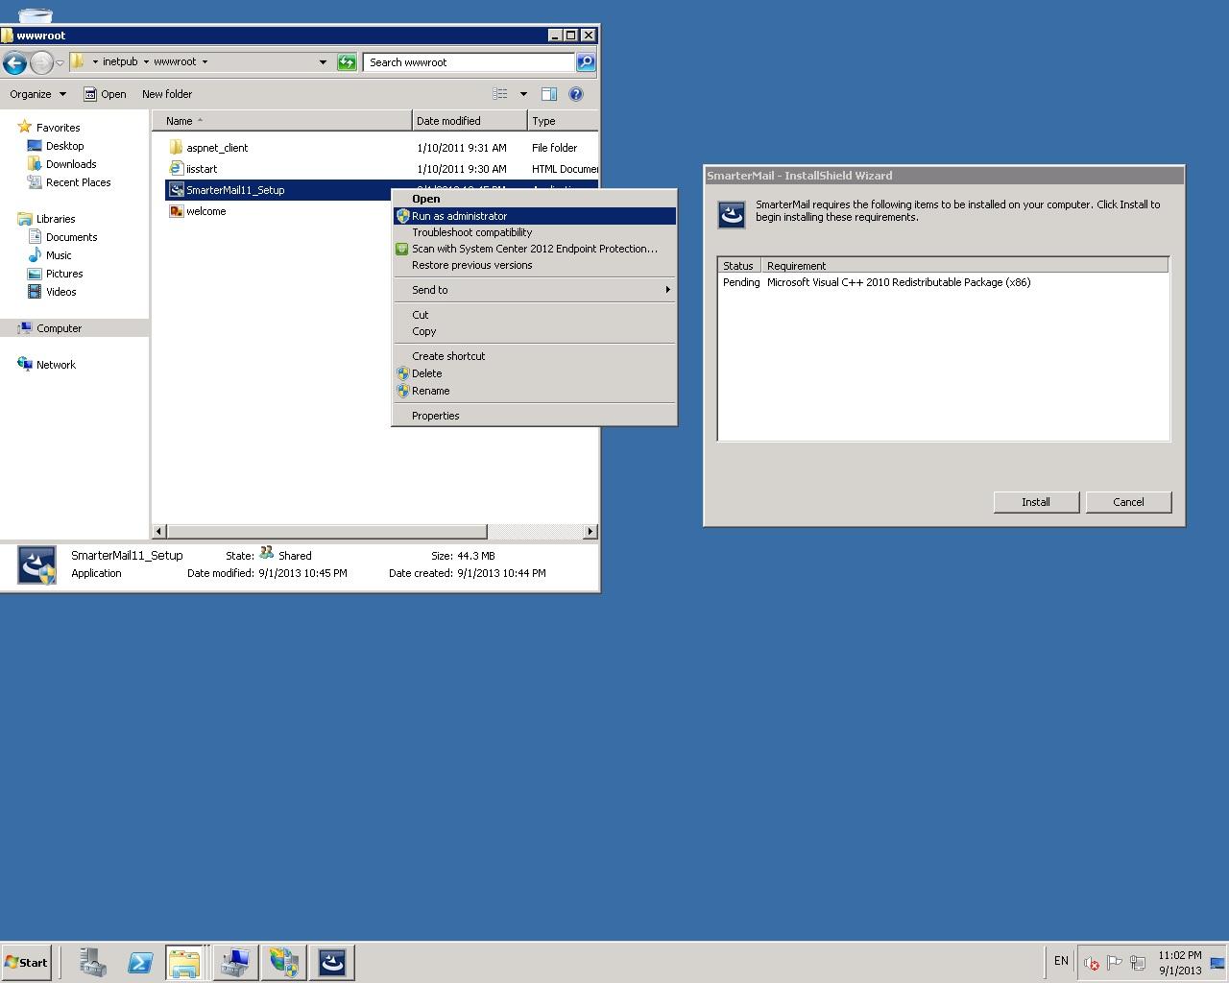This screenshot has height=983, width=1229.
Task: Choose Delete from the context menu
Action: tap(534, 373)
